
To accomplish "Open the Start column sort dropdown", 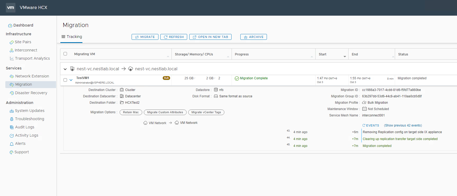I will coord(345,56).
